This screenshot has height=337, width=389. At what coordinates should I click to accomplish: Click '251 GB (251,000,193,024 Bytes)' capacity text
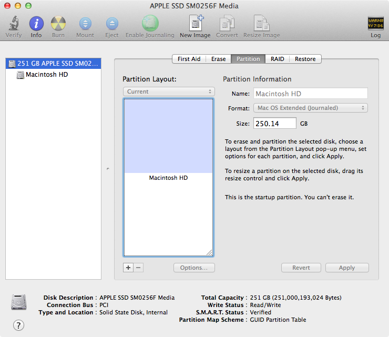pyautogui.click(x=296, y=298)
